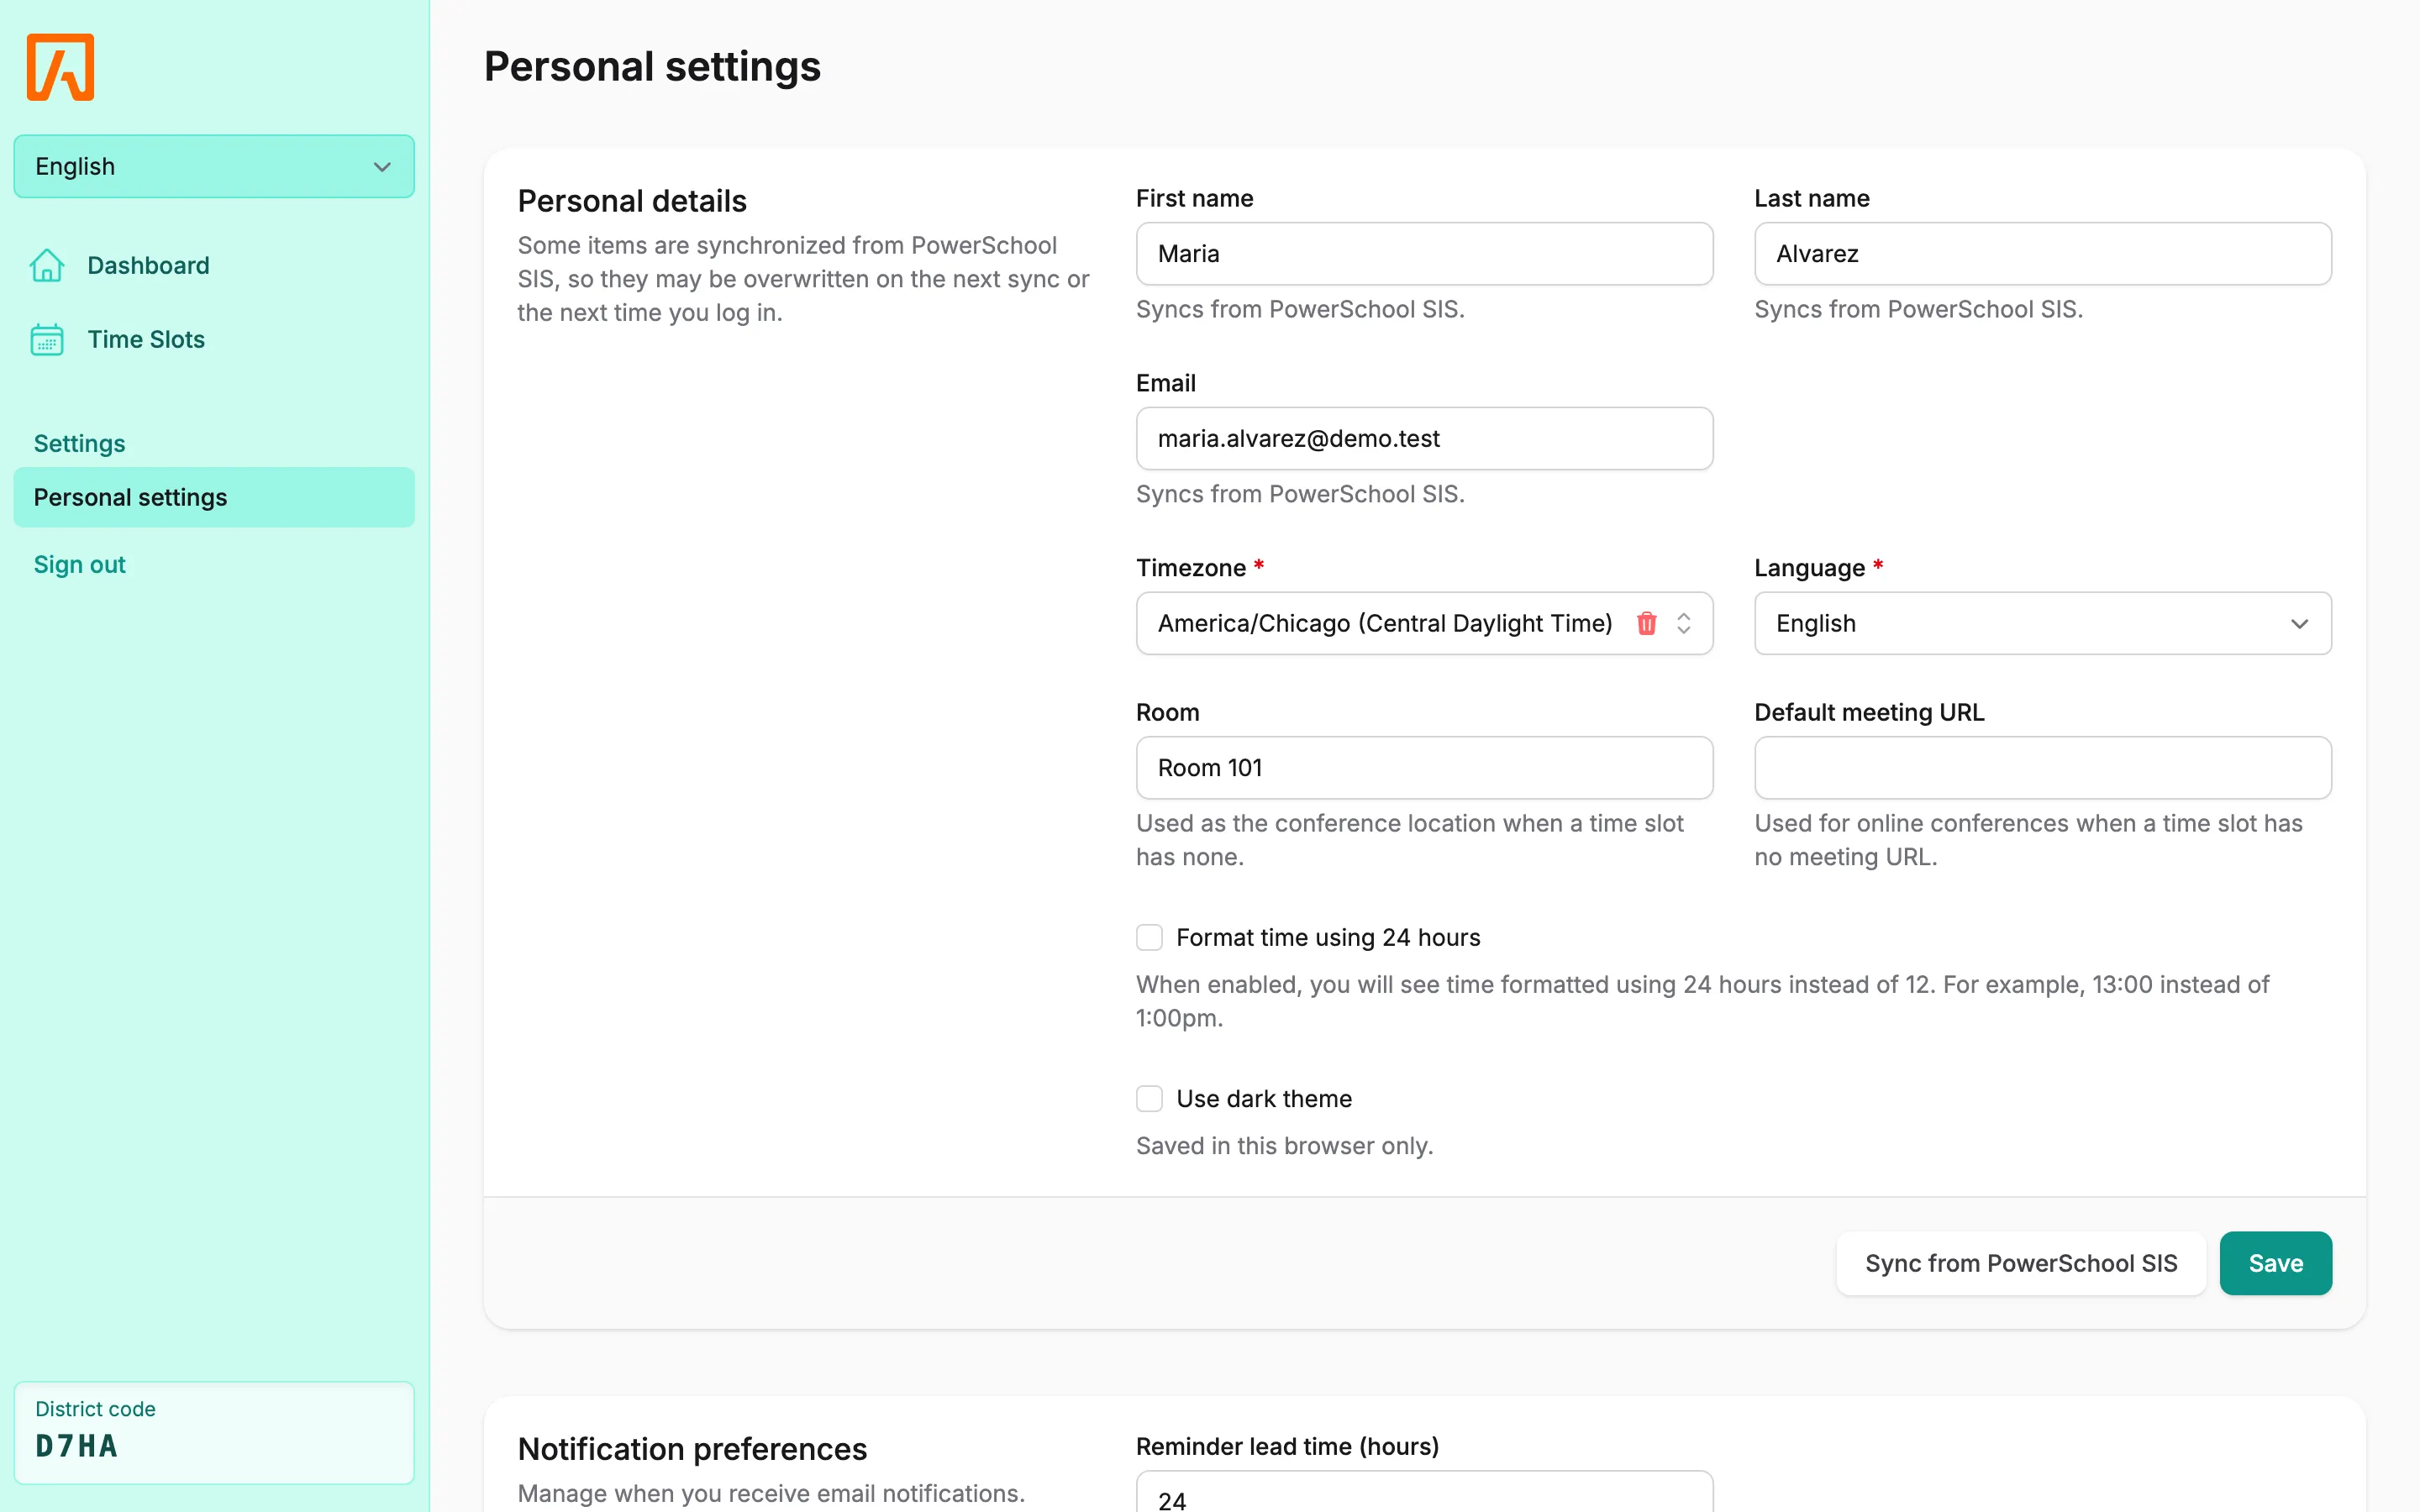Click the Settings section label in sidebar
This screenshot has width=2420, height=1512.
pos(79,443)
